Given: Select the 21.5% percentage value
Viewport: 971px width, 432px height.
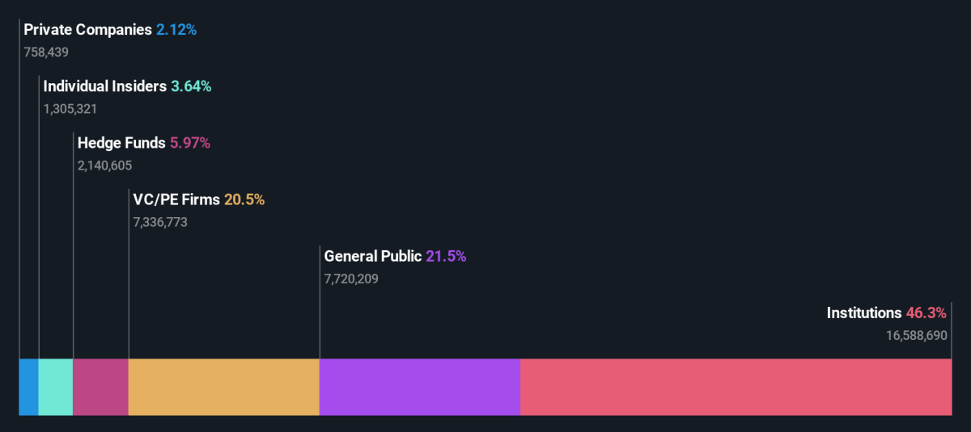Looking at the screenshot, I should pos(446,256).
